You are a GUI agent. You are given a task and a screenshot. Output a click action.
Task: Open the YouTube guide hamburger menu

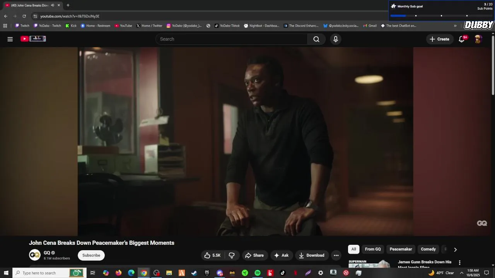pos(10,39)
